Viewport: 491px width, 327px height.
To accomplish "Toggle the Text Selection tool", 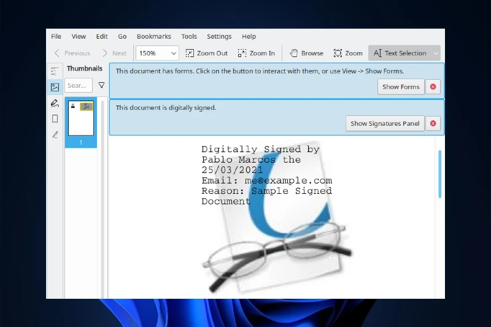I will coord(400,53).
